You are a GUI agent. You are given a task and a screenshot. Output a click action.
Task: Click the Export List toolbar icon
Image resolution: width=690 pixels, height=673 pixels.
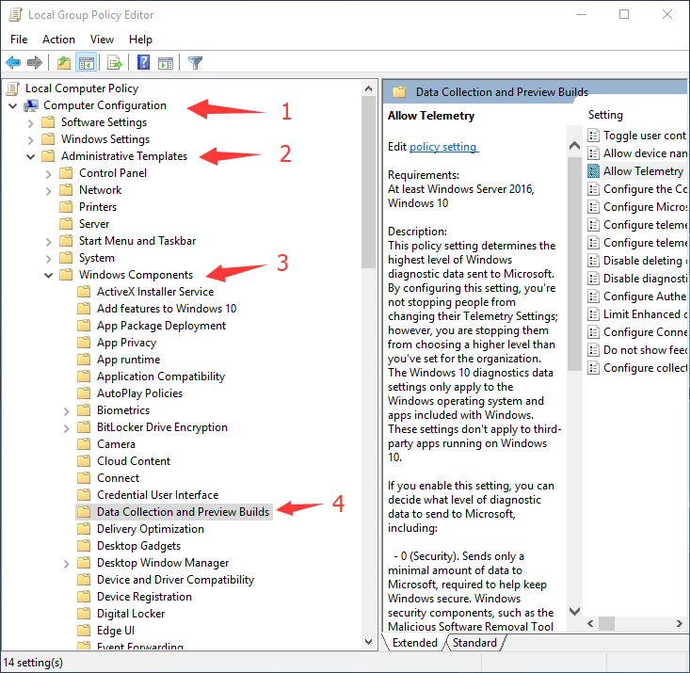click(114, 63)
